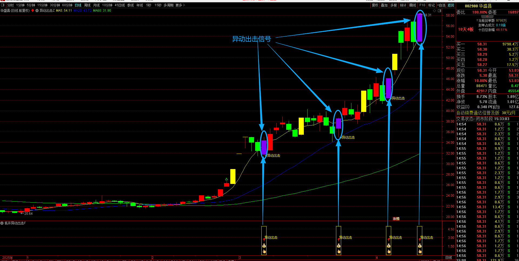Screen dimensions: 519x261
Task: Expand 更多 period options
Action: (x=180, y=5)
